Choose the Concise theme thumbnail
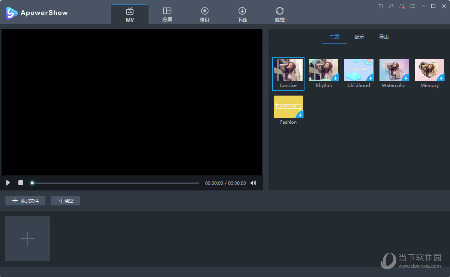This screenshot has width=450, height=277. point(288,70)
